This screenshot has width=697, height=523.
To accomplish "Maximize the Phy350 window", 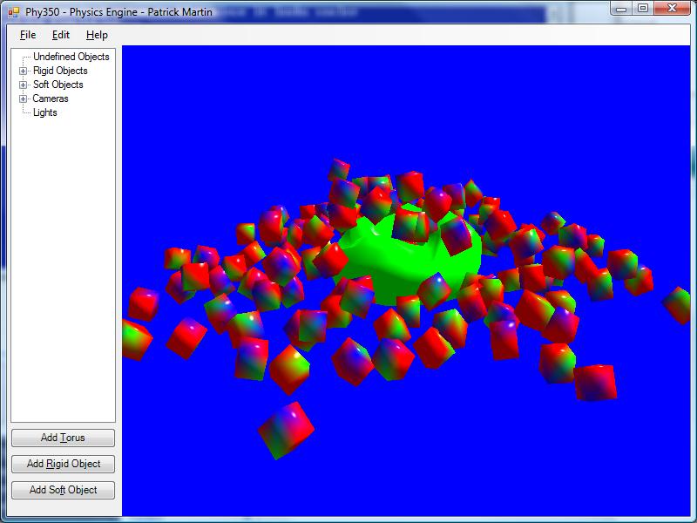I will [643, 8].
